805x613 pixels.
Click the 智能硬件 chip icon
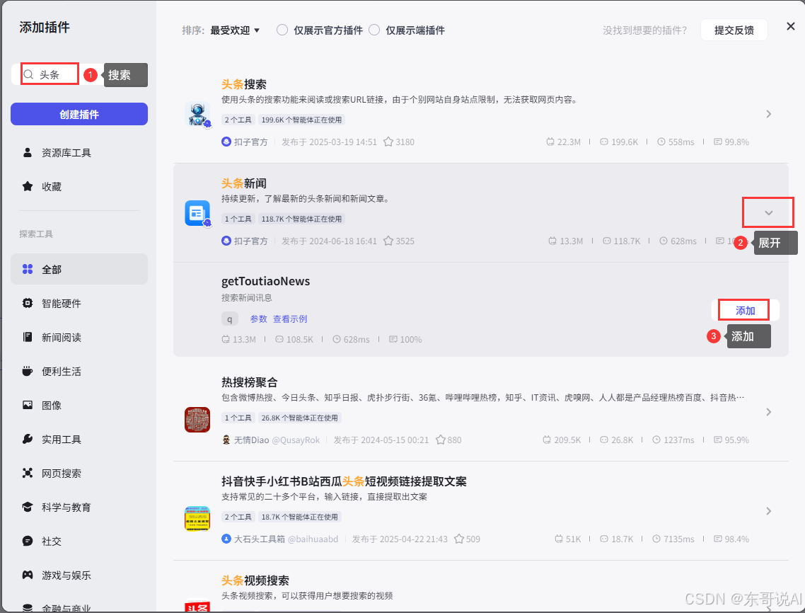click(x=28, y=303)
